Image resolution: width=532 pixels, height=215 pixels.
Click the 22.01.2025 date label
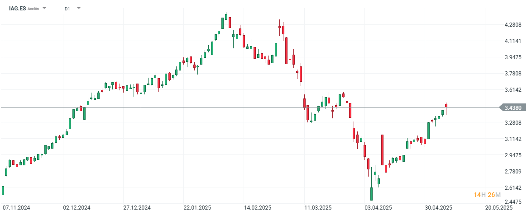[x=197, y=208]
